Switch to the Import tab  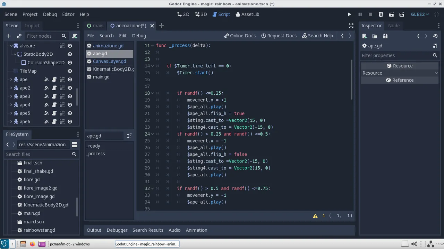click(x=32, y=26)
